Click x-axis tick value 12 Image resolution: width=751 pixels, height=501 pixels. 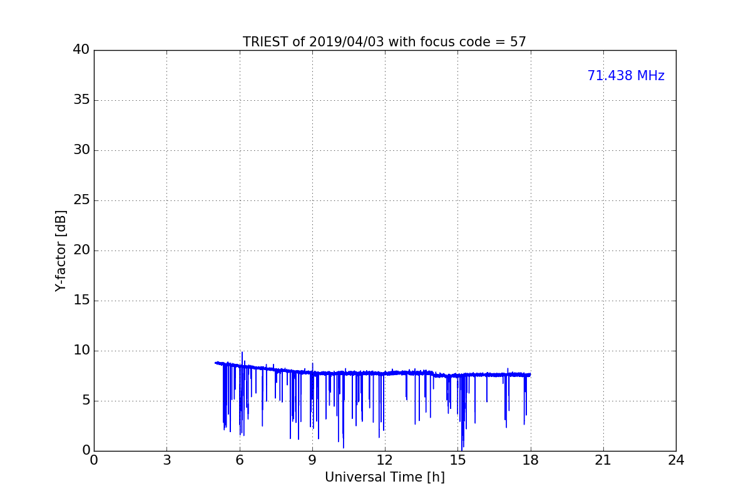coord(385,460)
